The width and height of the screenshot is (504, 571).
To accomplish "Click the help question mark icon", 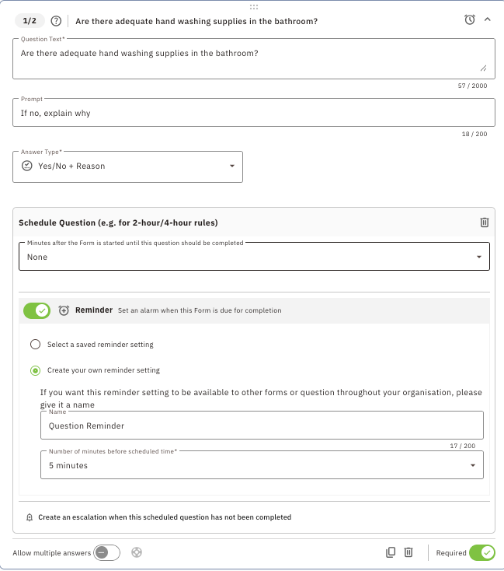I will pos(56,21).
